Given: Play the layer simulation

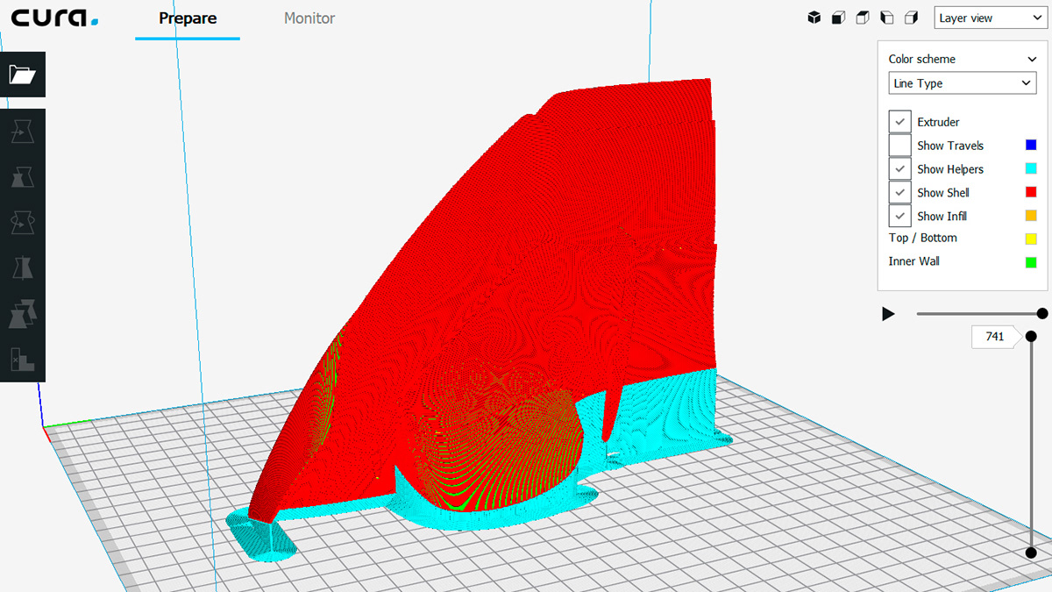Looking at the screenshot, I should [888, 314].
